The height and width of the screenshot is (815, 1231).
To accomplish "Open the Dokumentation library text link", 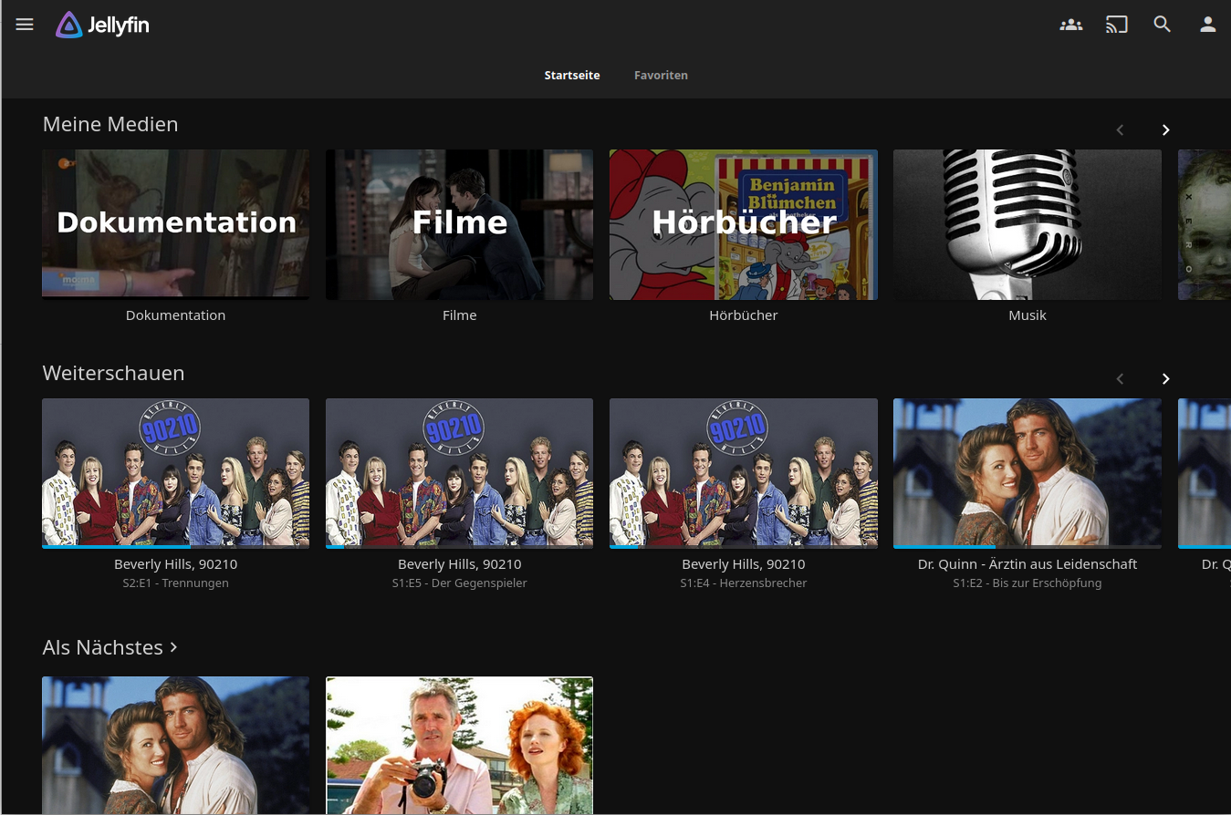I will click(175, 315).
